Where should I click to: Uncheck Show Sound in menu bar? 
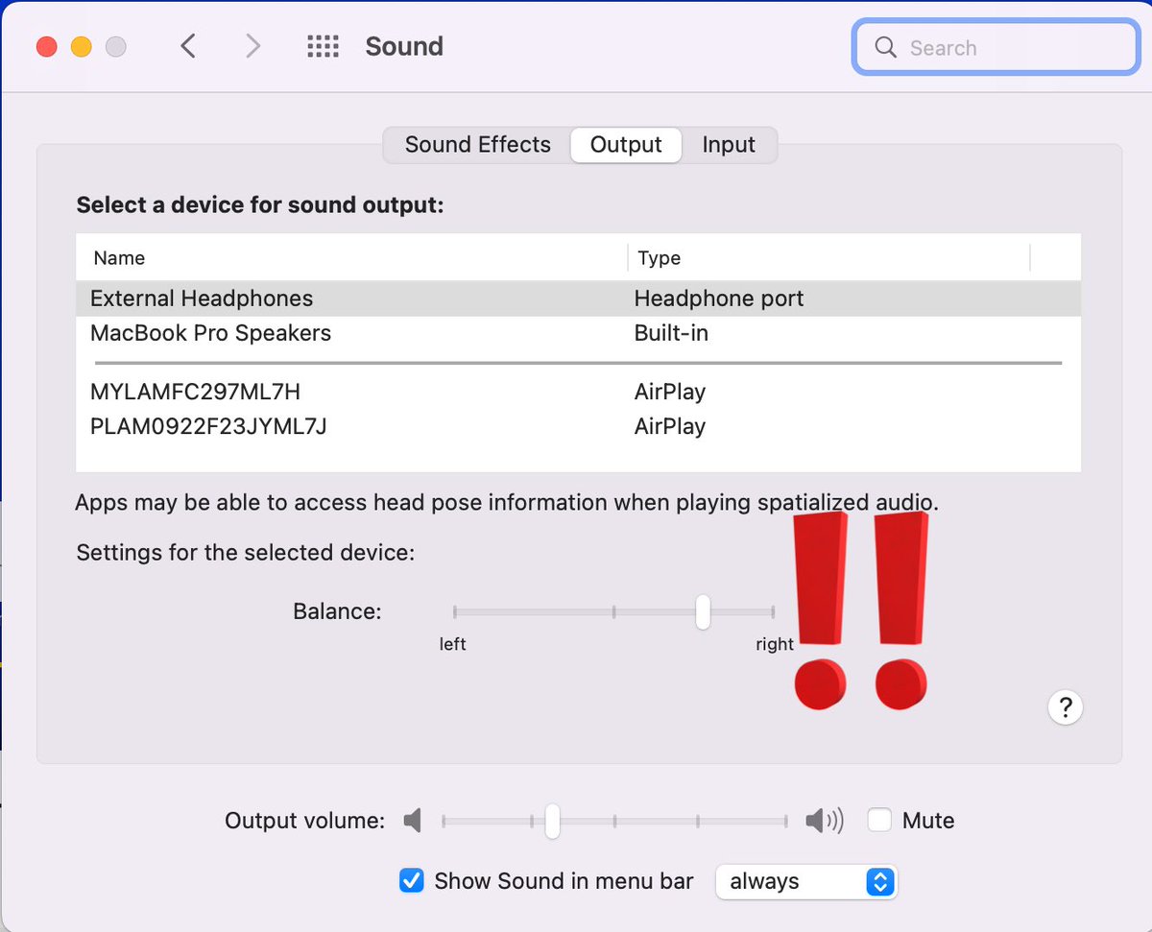tap(412, 881)
